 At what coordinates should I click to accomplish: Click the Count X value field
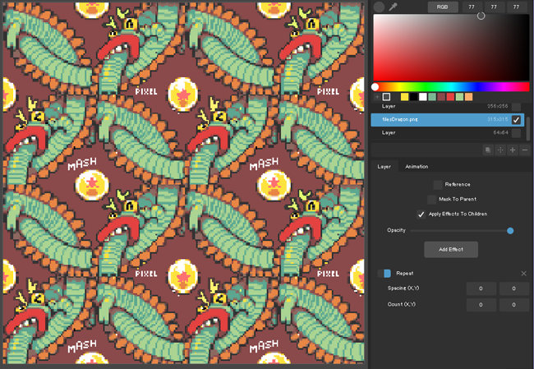(481, 305)
